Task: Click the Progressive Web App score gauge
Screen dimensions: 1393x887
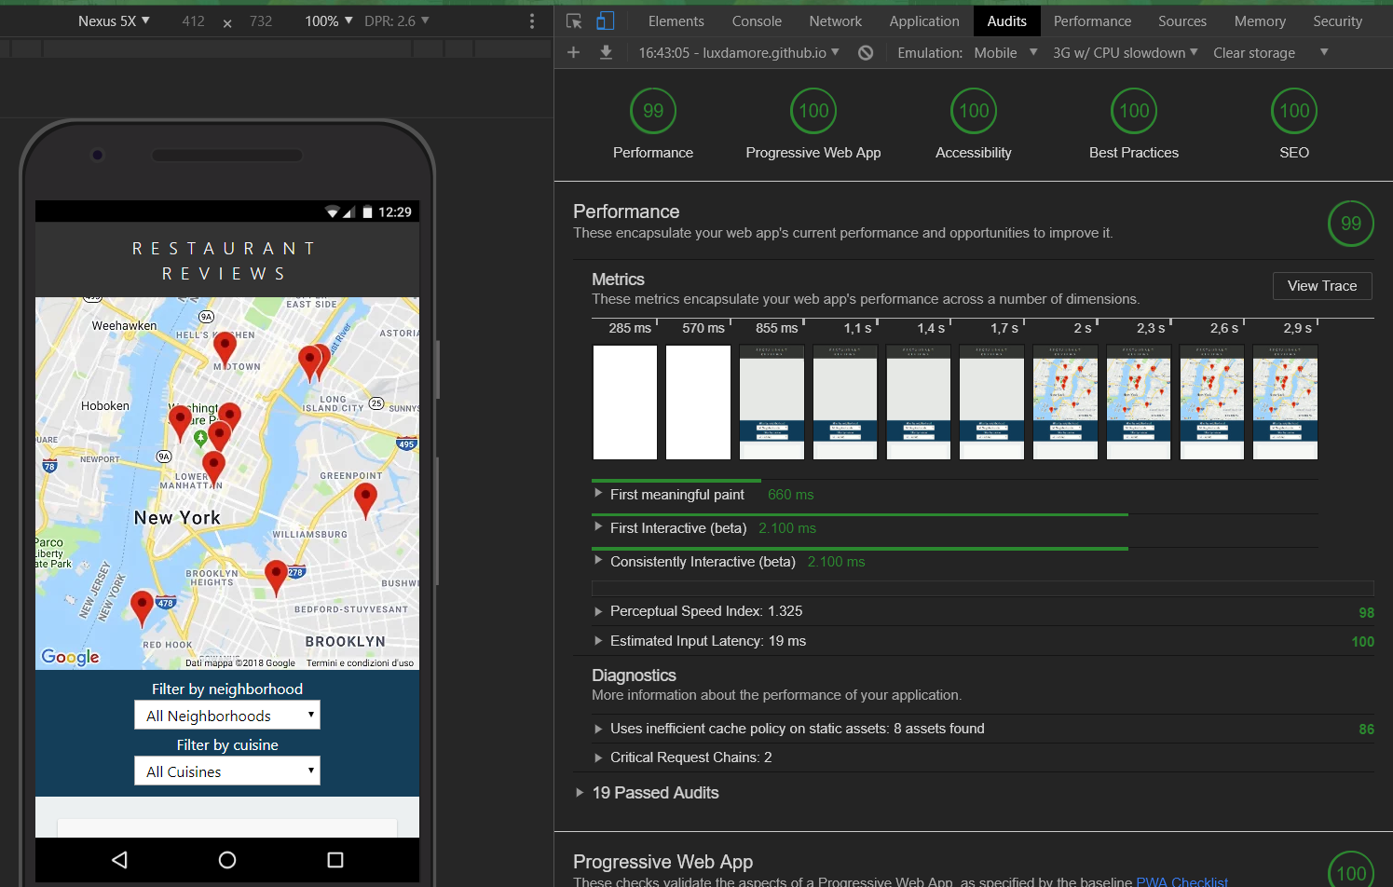Action: [813, 111]
